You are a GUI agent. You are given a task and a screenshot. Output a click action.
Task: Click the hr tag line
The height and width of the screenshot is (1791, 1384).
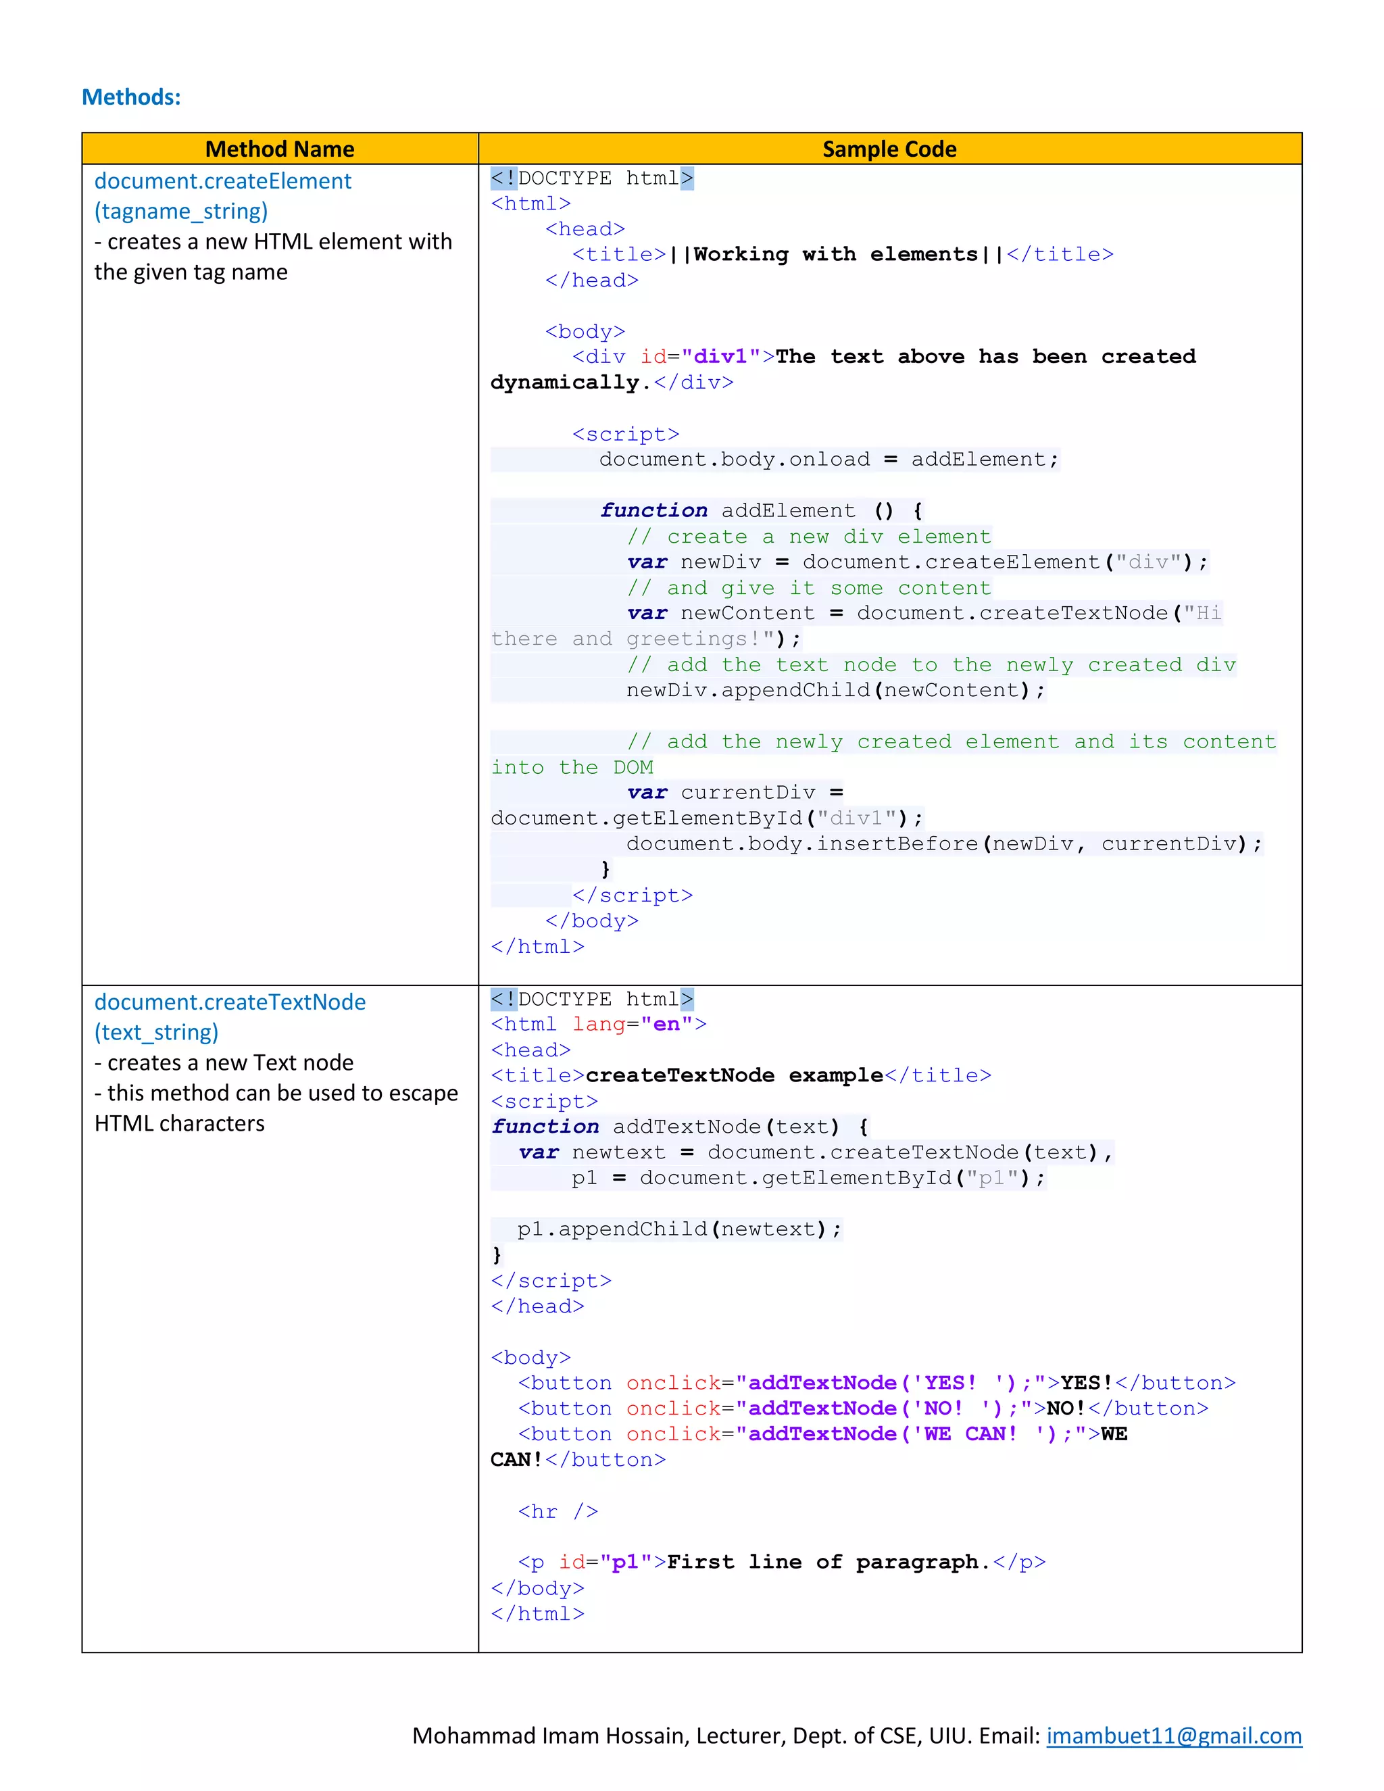pos(558,1511)
